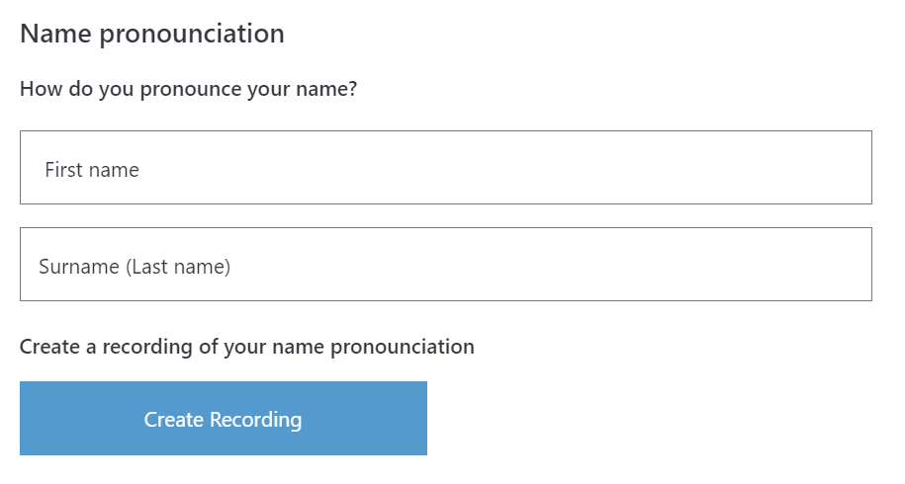Viewport: 905px width, 484px height.
Task: Start a name pronunciation recording with the blue button
Action: (x=224, y=419)
